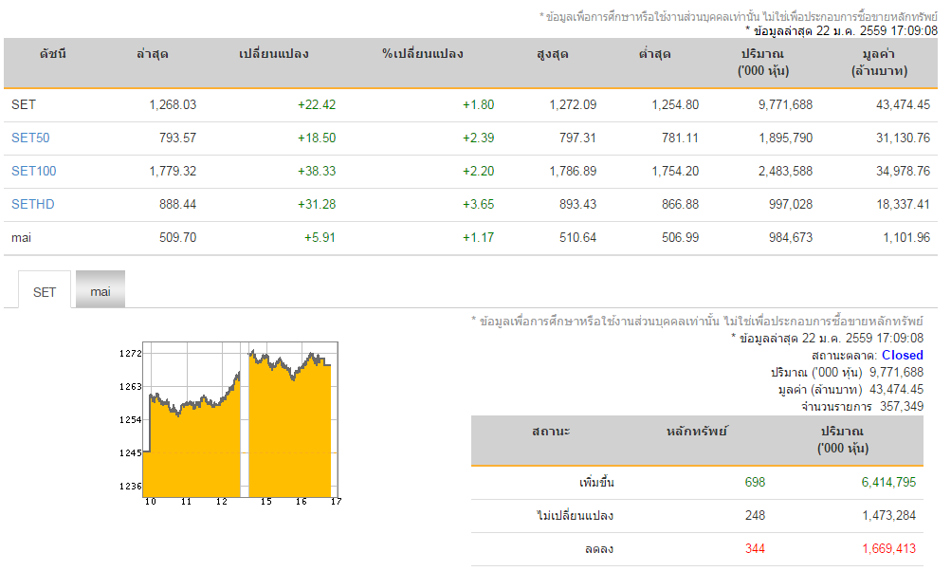Click the SET intraday chart image
Screen dimensions: 951x571
tap(229, 422)
